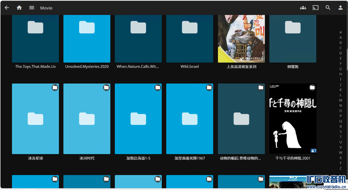Click the folder badge on 冰河时代 card
Screen dimensions: 348x190
pyautogui.click(x=106, y=88)
